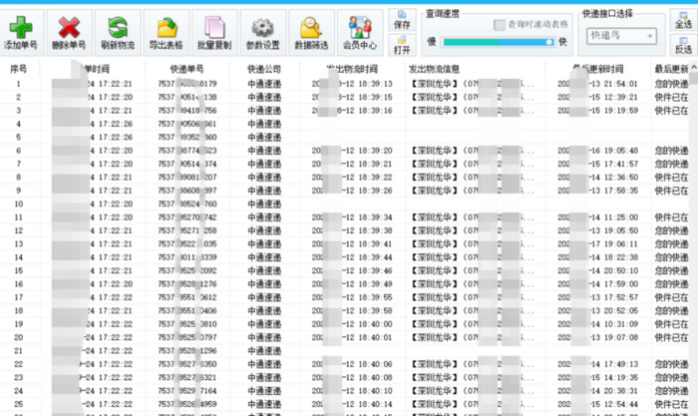The width and height of the screenshot is (698, 416).
Task: Select row number 21 in the table
Action: pyautogui.click(x=18, y=350)
